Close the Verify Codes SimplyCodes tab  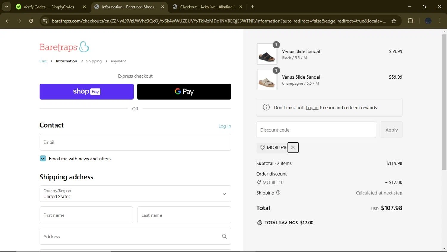(84, 7)
